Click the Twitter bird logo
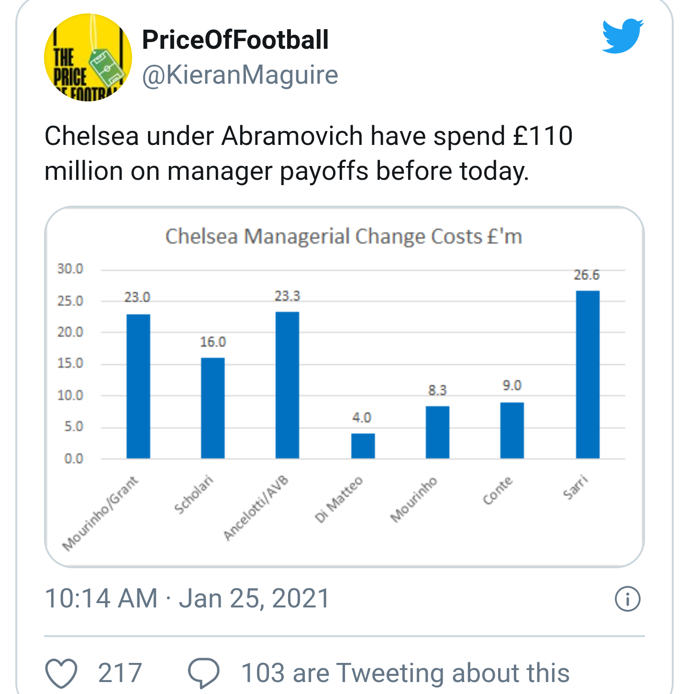The image size is (689, 694). pos(622,36)
